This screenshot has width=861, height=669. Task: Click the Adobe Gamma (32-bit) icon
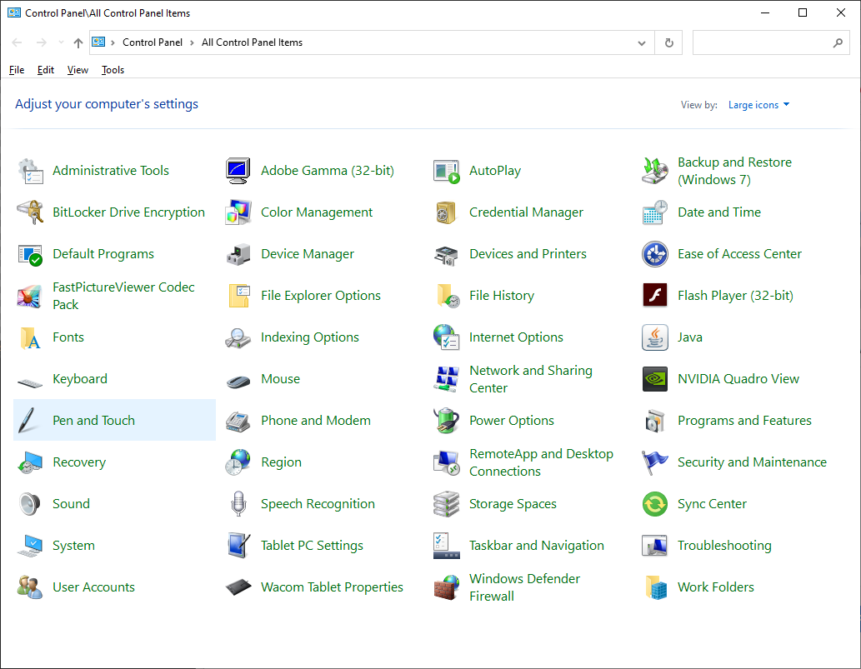pyautogui.click(x=238, y=171)
